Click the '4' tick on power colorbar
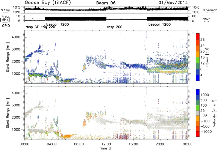The image size is (217, 150). pos(201,75)
